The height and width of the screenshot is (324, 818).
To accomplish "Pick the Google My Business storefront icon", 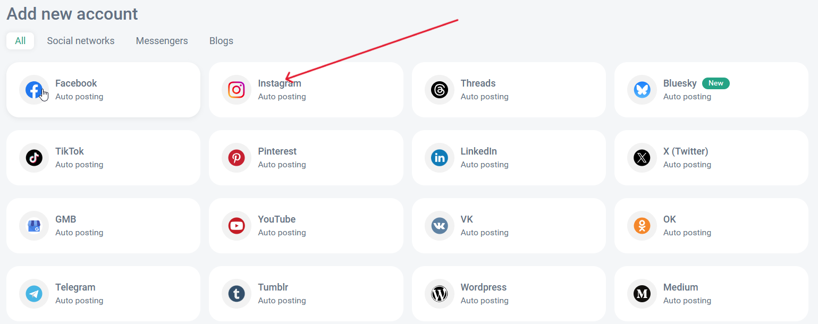I will click(34, 226).
